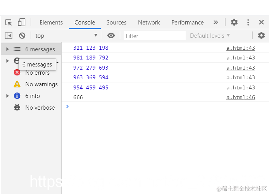Show more tabs with the double chevron
The image size is (269, 194).
(x=216, y=22)
